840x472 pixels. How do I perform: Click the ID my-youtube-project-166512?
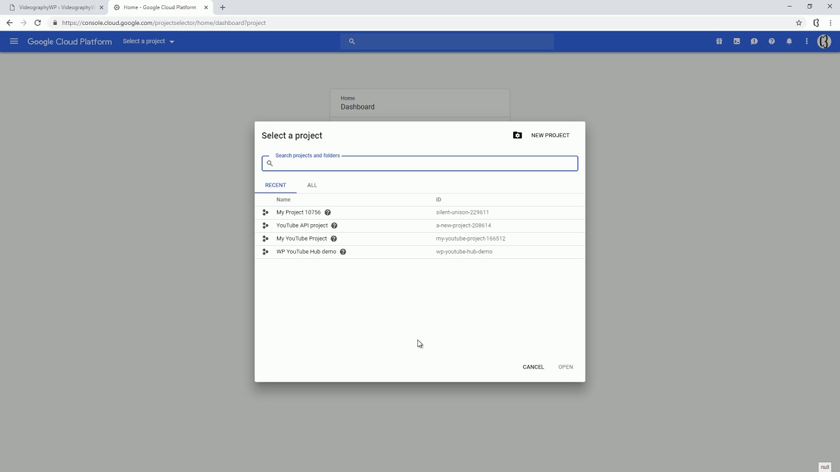coord(471,239)
